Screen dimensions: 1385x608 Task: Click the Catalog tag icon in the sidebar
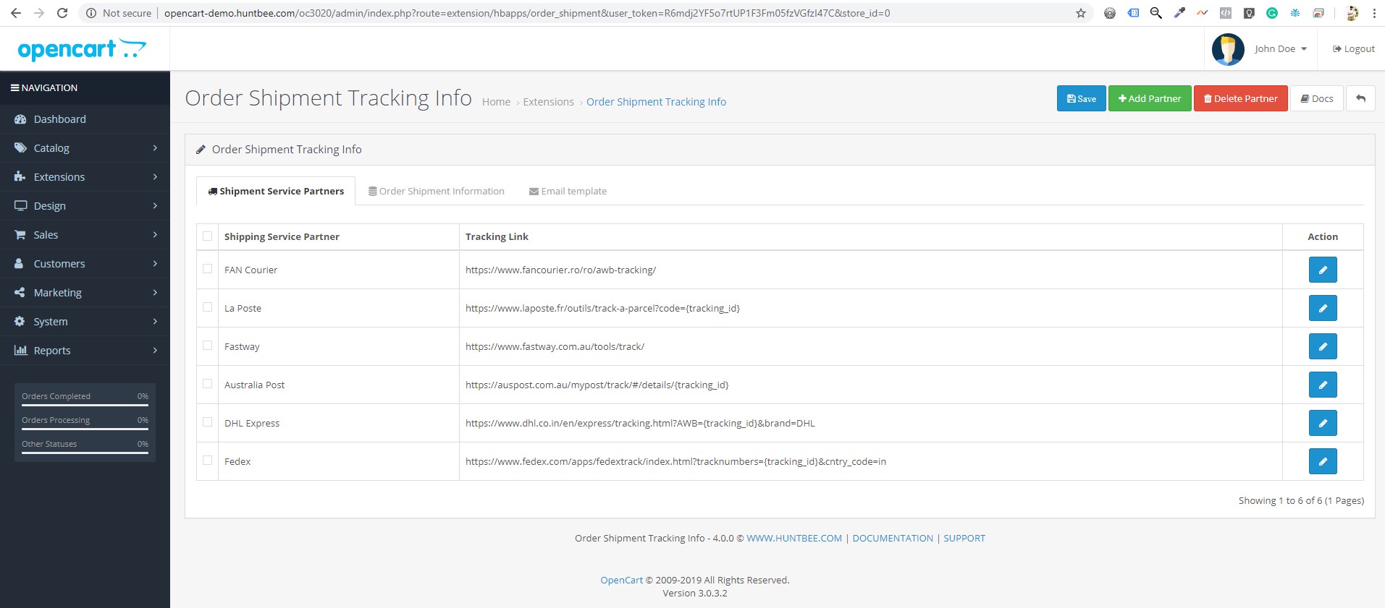pos(20,148)
